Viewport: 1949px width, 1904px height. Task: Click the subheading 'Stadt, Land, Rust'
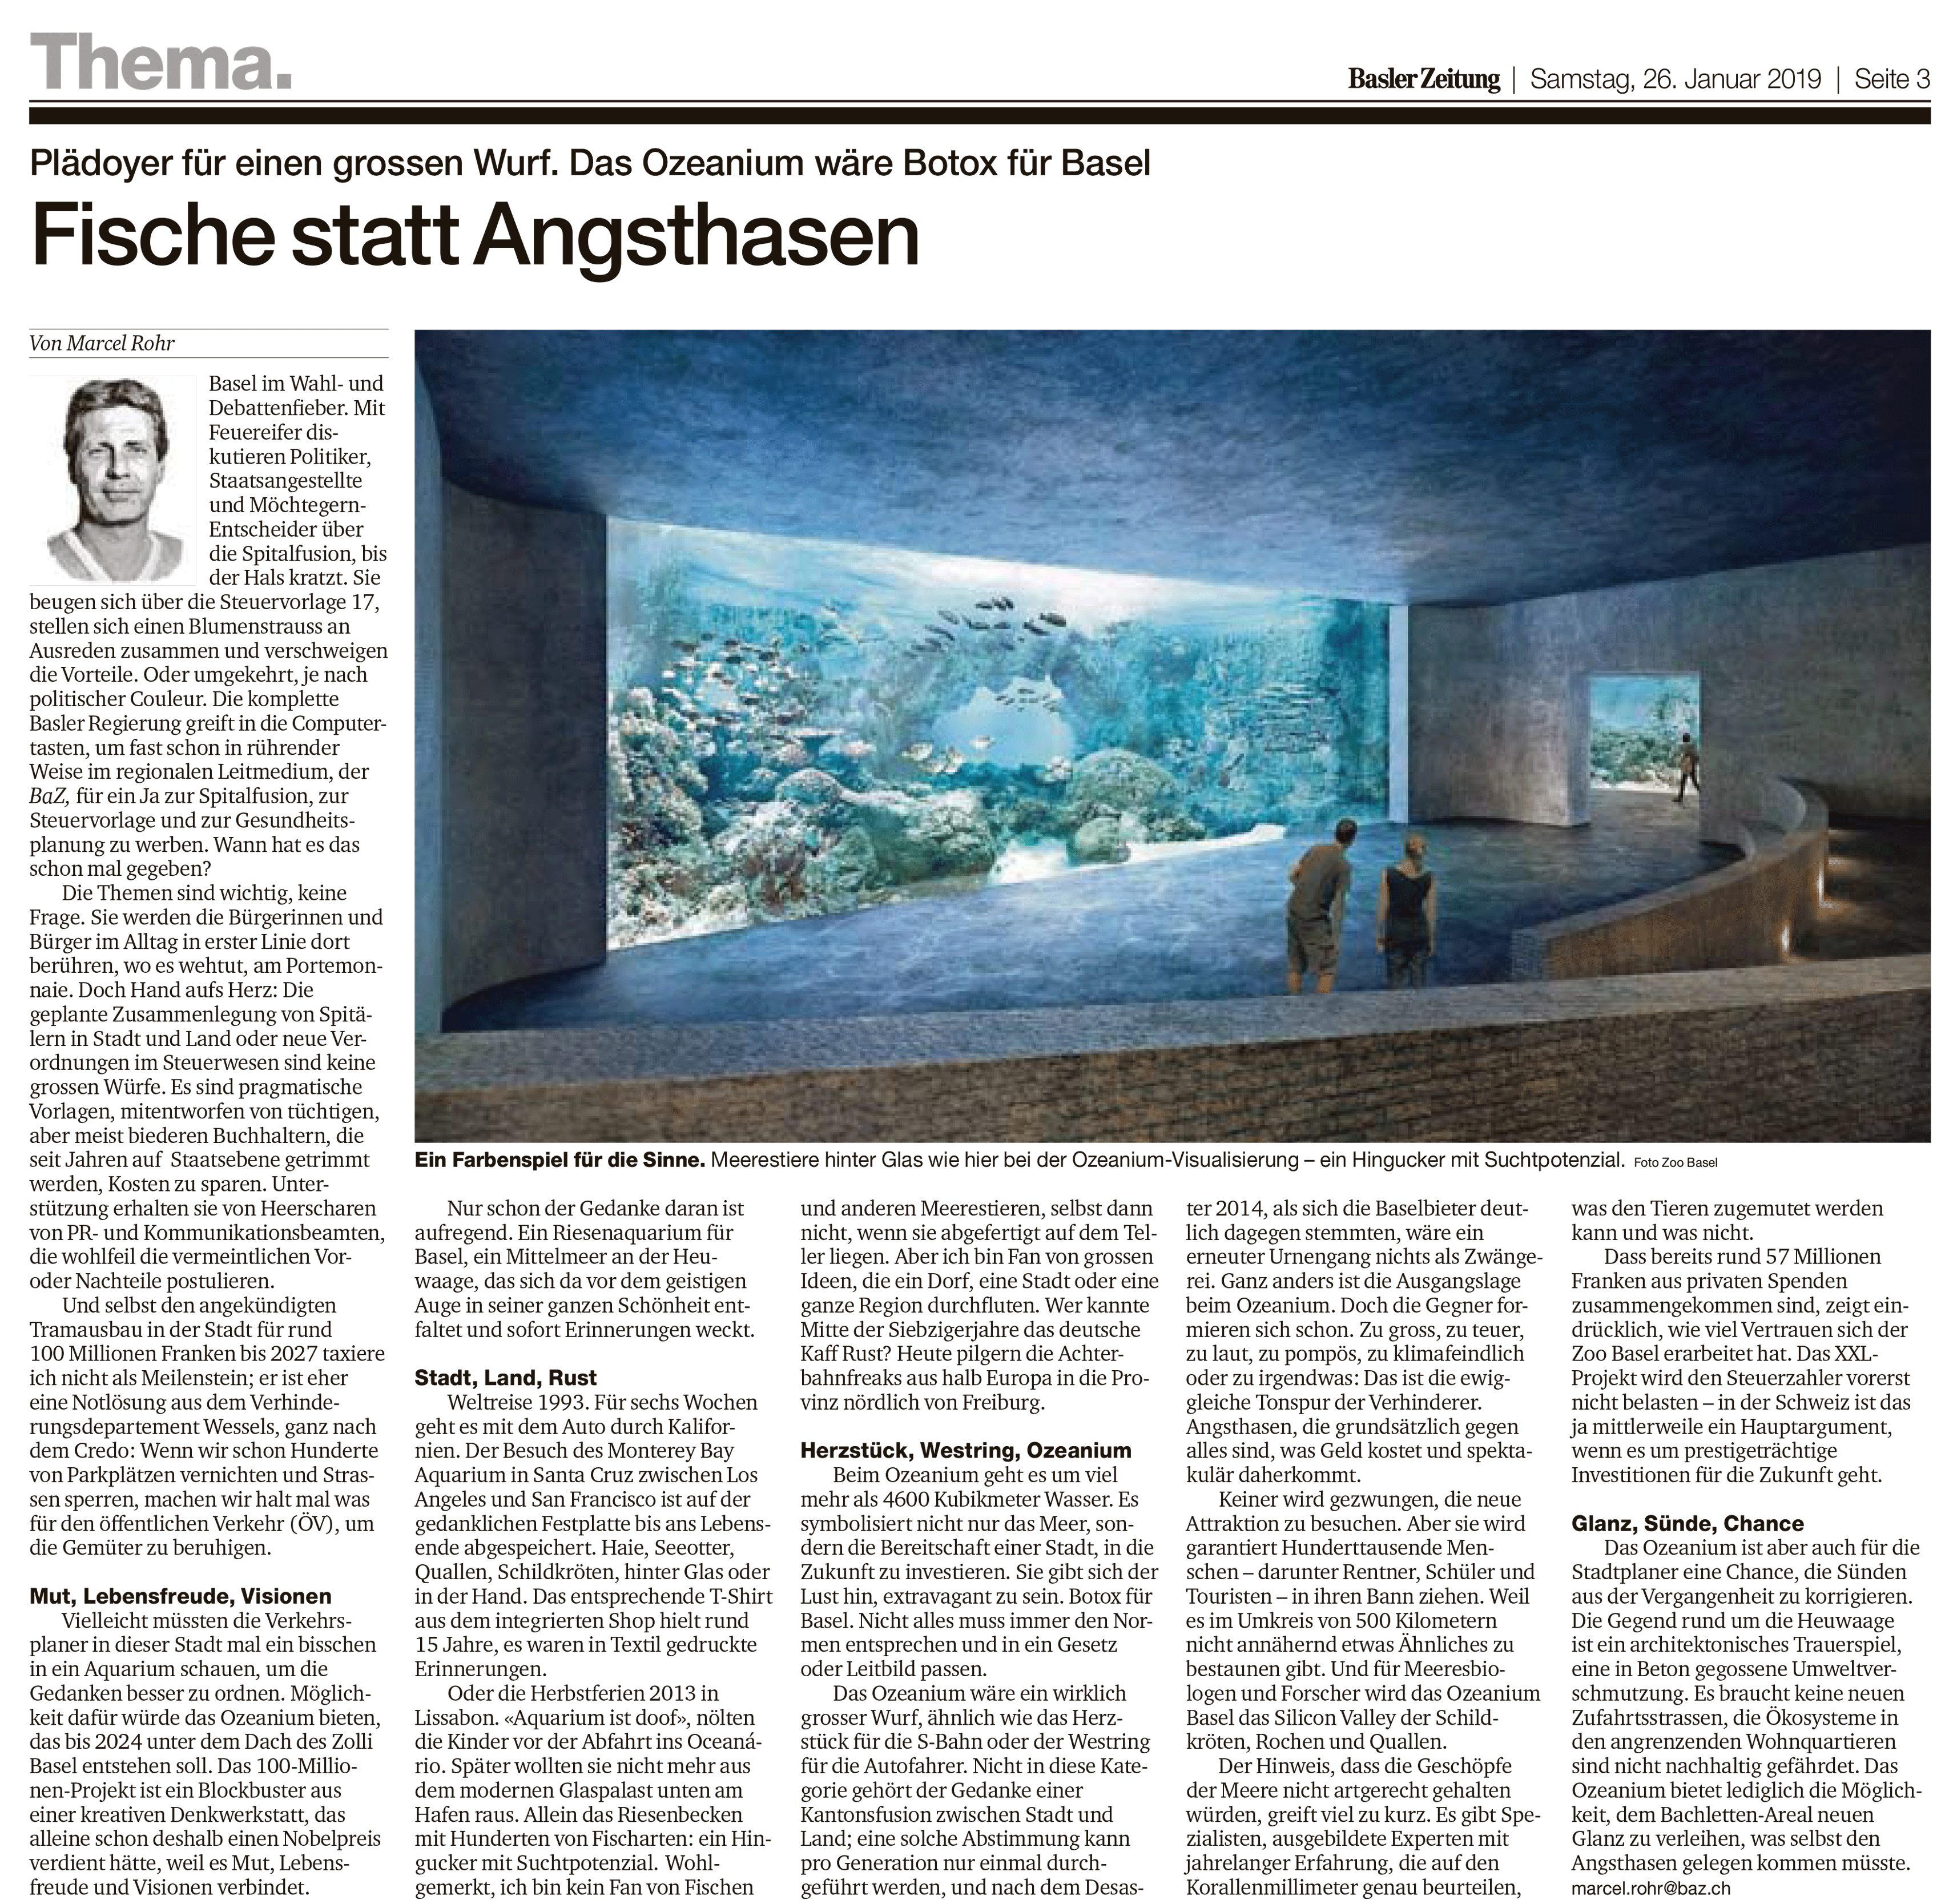(506, 1377)
